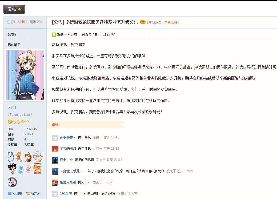Click the pink lollipop medal badge

pos(29,169)
